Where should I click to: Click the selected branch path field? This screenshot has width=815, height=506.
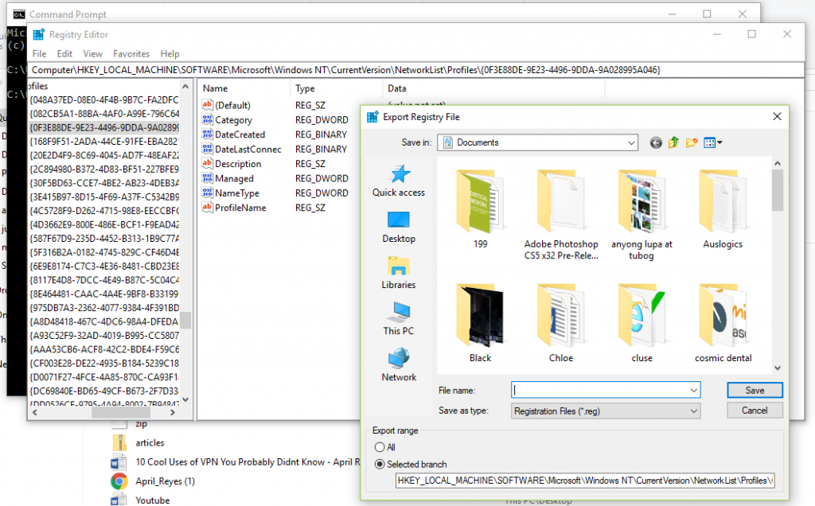585,481
